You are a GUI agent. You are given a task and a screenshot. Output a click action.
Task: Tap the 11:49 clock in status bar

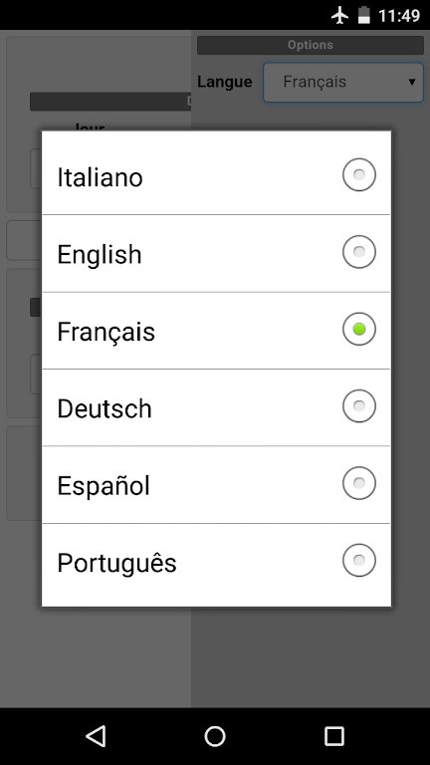pyautogui.click(x=399, y=16)
